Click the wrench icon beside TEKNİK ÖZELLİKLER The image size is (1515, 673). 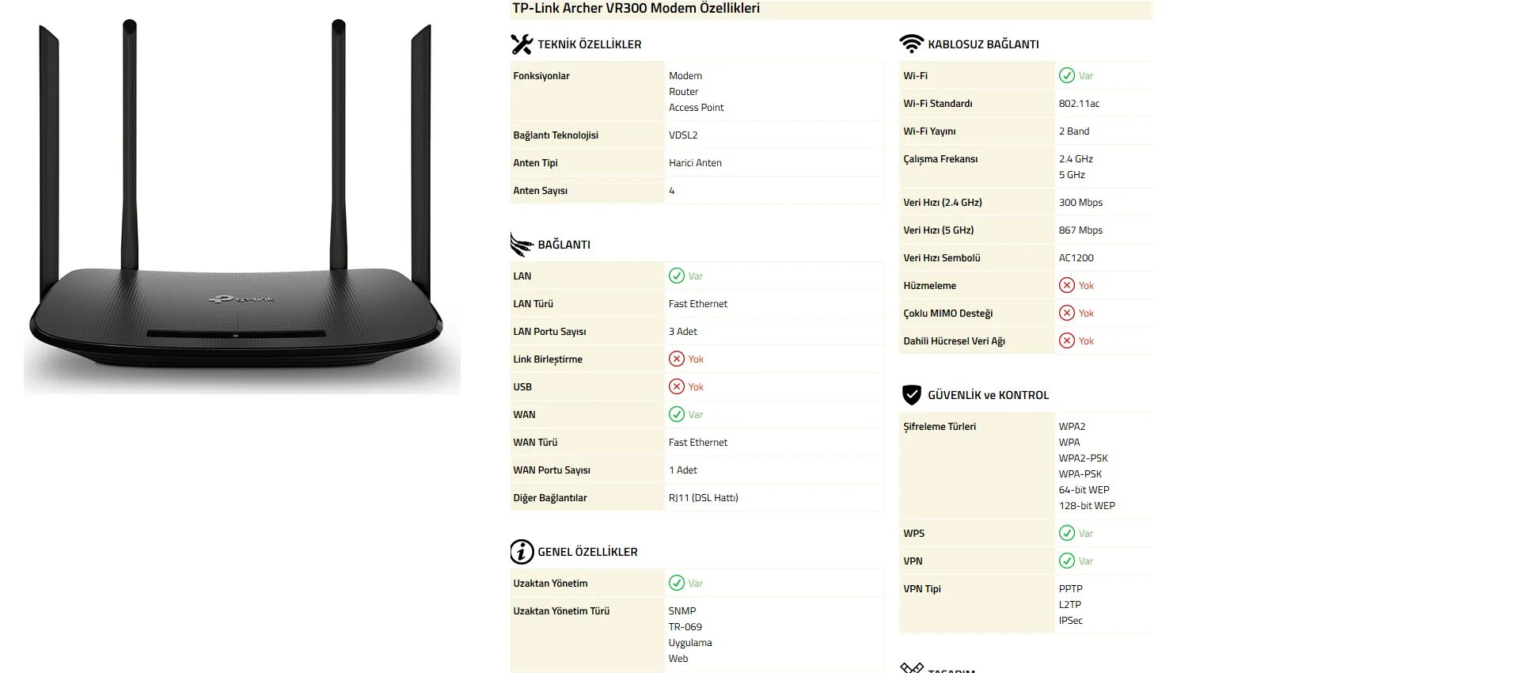(522, 44)
